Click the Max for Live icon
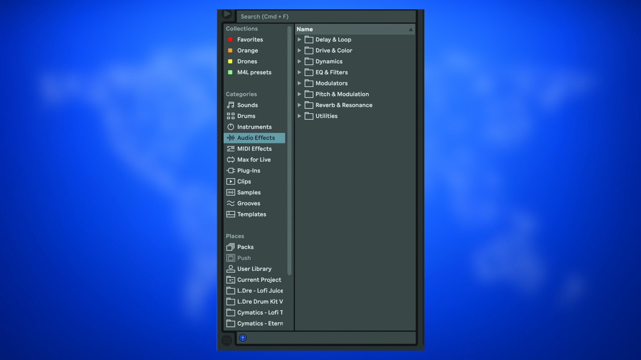Viewport: 641px width, 360px height. tap(230, 160)
